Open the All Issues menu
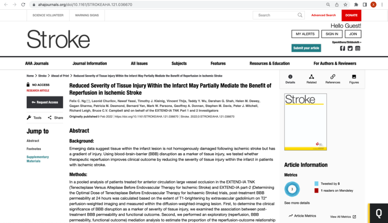Image resolution: width=388 pixels, height=223 pixels. pyautogui.click(x=139, y=63)
